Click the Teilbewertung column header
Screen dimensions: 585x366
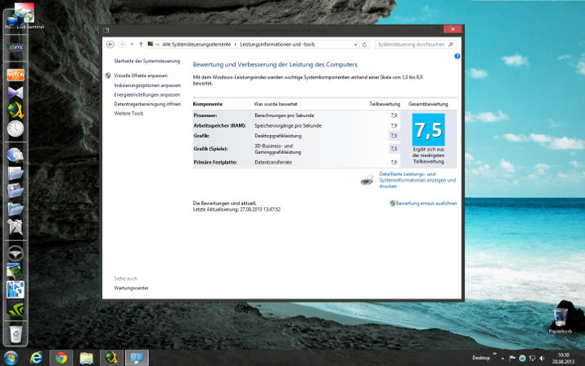point(385,104)
